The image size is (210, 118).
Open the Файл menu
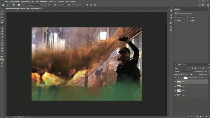click(x=7, y=1)
